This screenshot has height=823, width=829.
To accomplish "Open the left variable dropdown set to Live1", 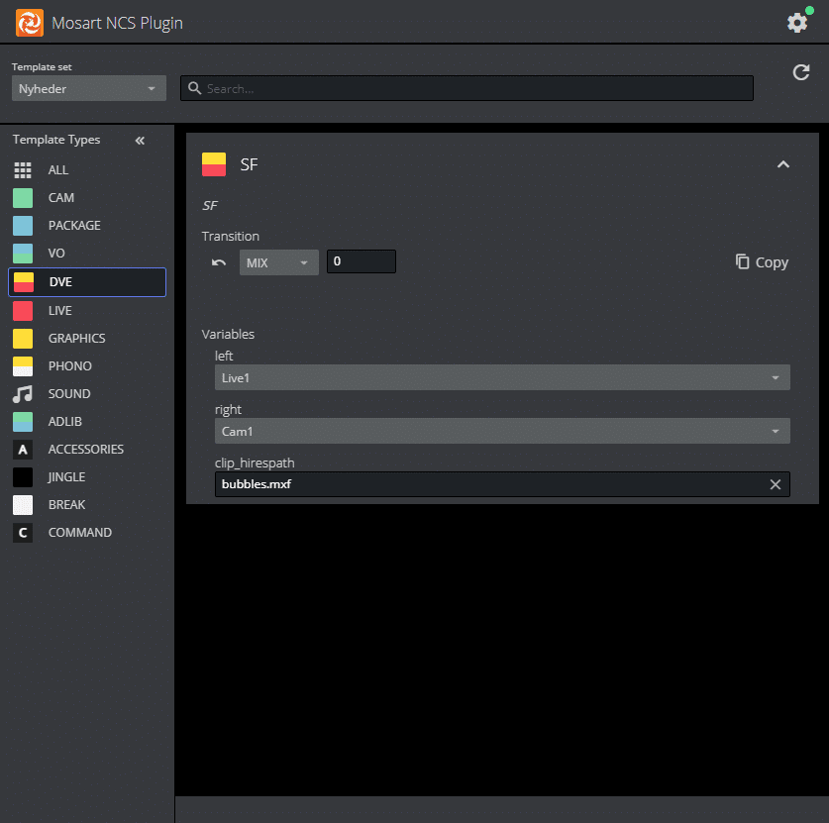I will (501, 377).
